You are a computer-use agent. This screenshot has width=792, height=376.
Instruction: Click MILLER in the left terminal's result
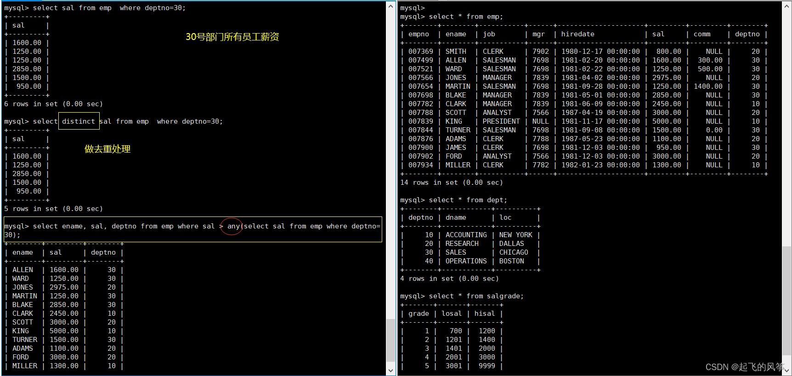tap(24, 366)
